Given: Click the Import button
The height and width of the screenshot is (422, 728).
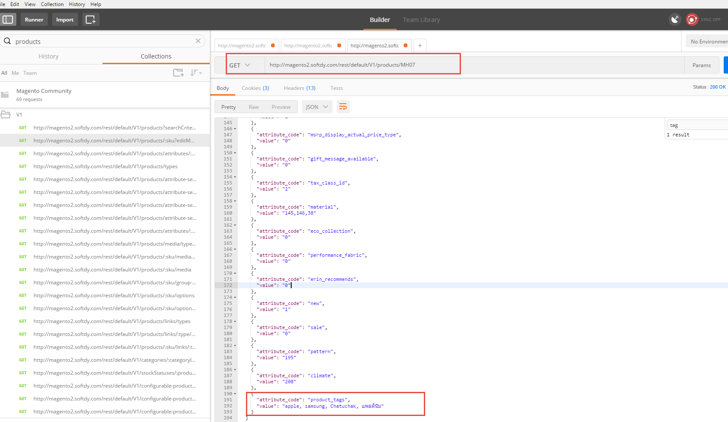Looking at the screenshot, I should coord(65,19).
